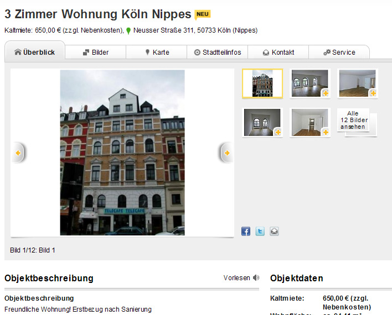Click the target icon on Stadtteilinfos tab
392x315 pixels.
pyautogui.click(x=197, y=53)
